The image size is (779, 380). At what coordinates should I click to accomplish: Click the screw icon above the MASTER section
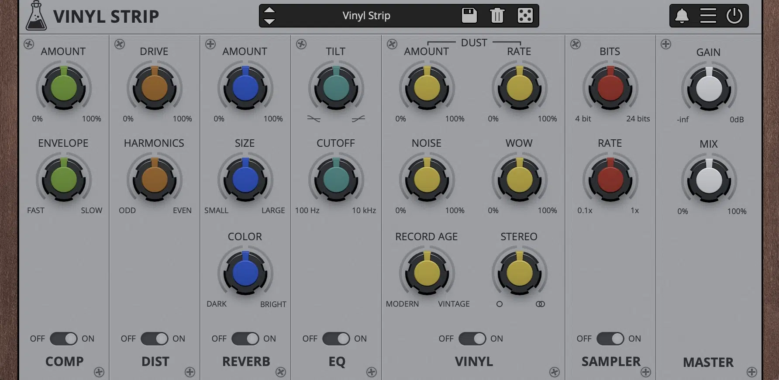(666, 44)
